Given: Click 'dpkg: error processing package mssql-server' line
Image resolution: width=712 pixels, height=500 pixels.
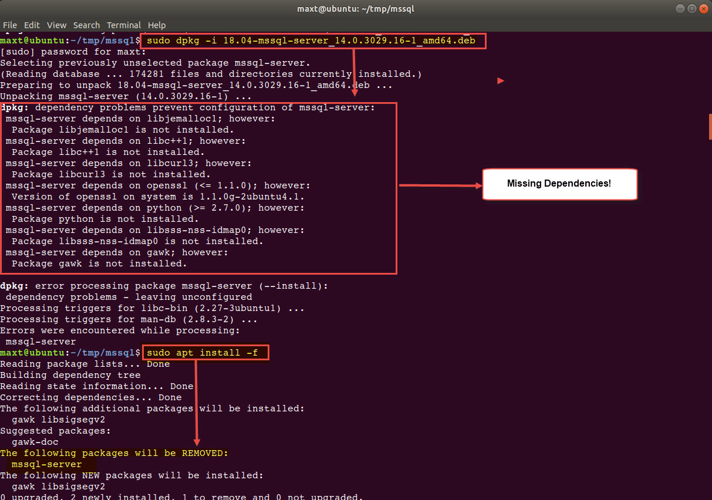Looking at the screenshot, I should coord(164,286).
